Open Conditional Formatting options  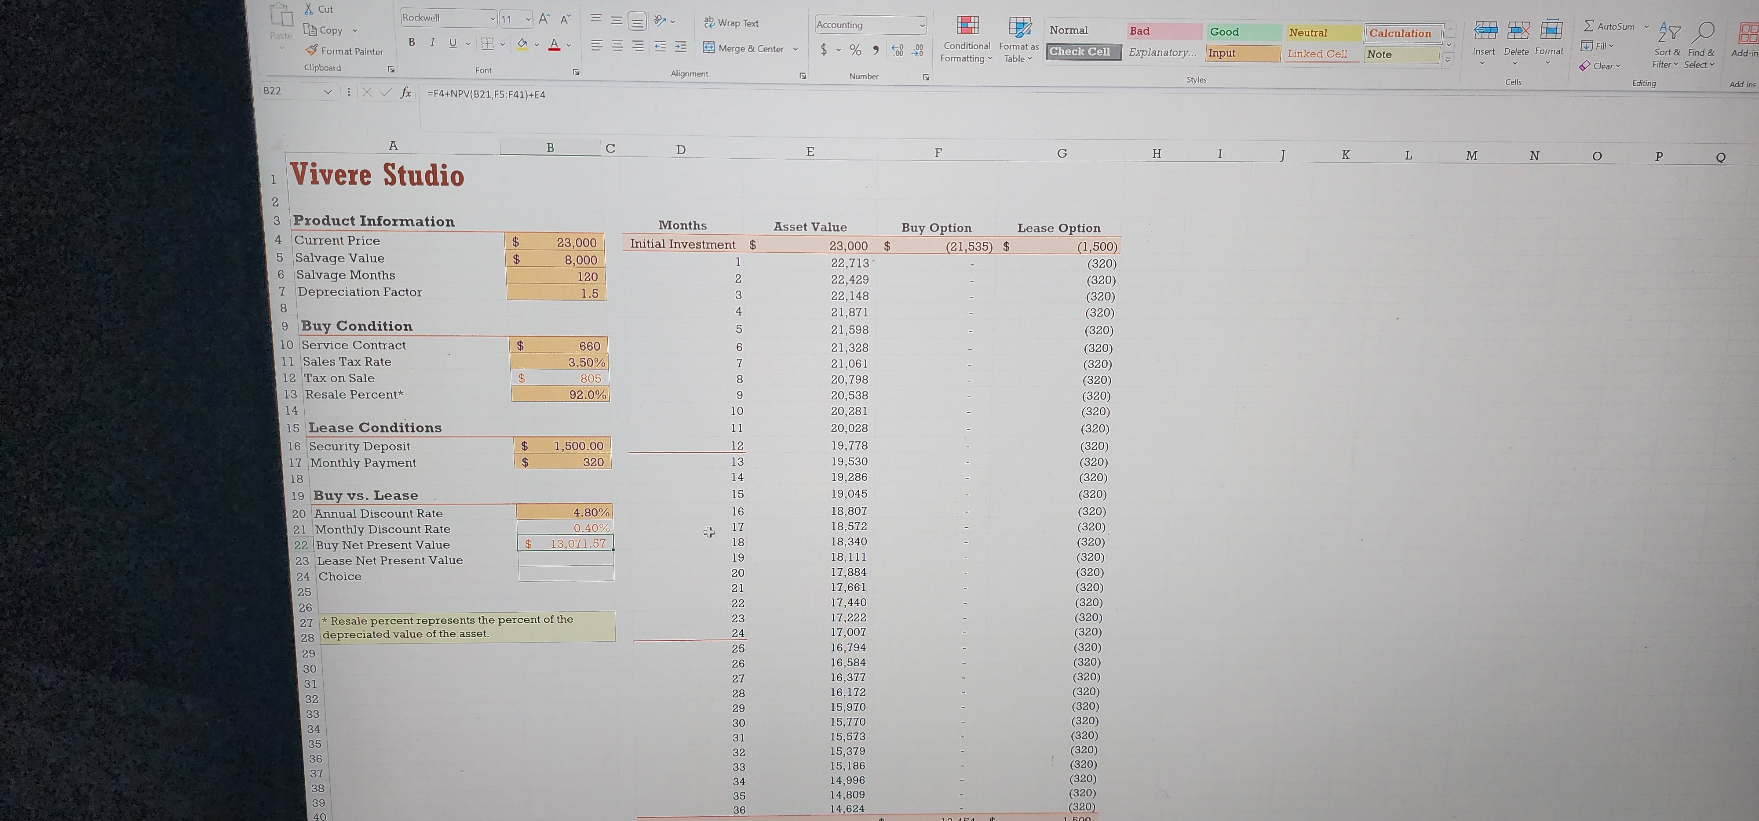(x=966, y=37)
